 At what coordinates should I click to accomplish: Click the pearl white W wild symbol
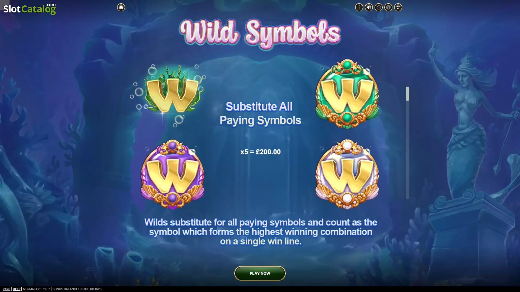(x=347, y=174)
